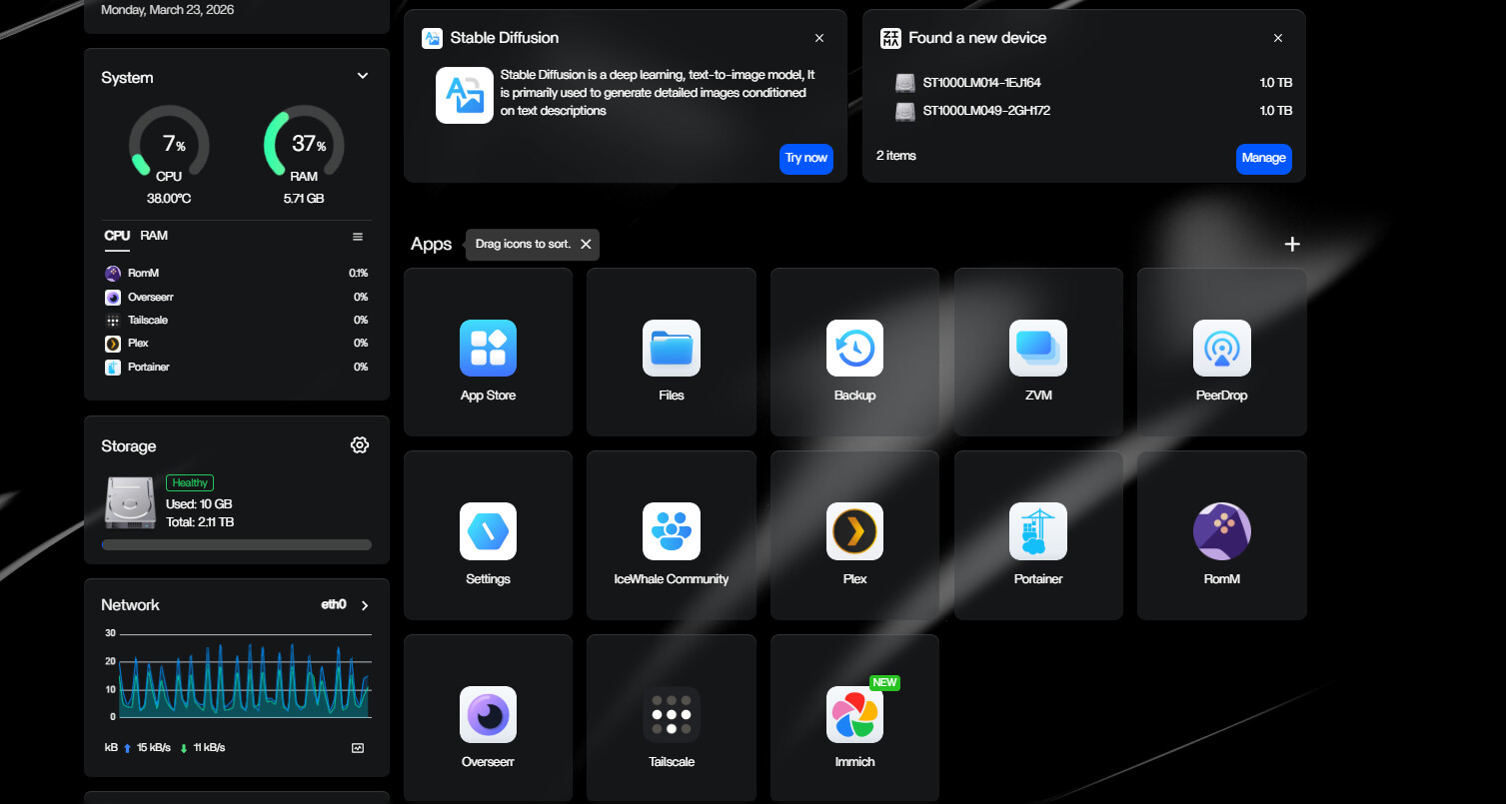The width and height of the screenshot is (1506, 804).
Task: Launch the Immich app
Action: click(854, 714)
